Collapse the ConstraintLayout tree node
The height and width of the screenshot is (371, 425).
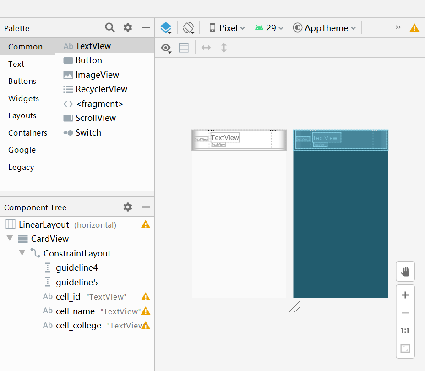pos(22,253)
